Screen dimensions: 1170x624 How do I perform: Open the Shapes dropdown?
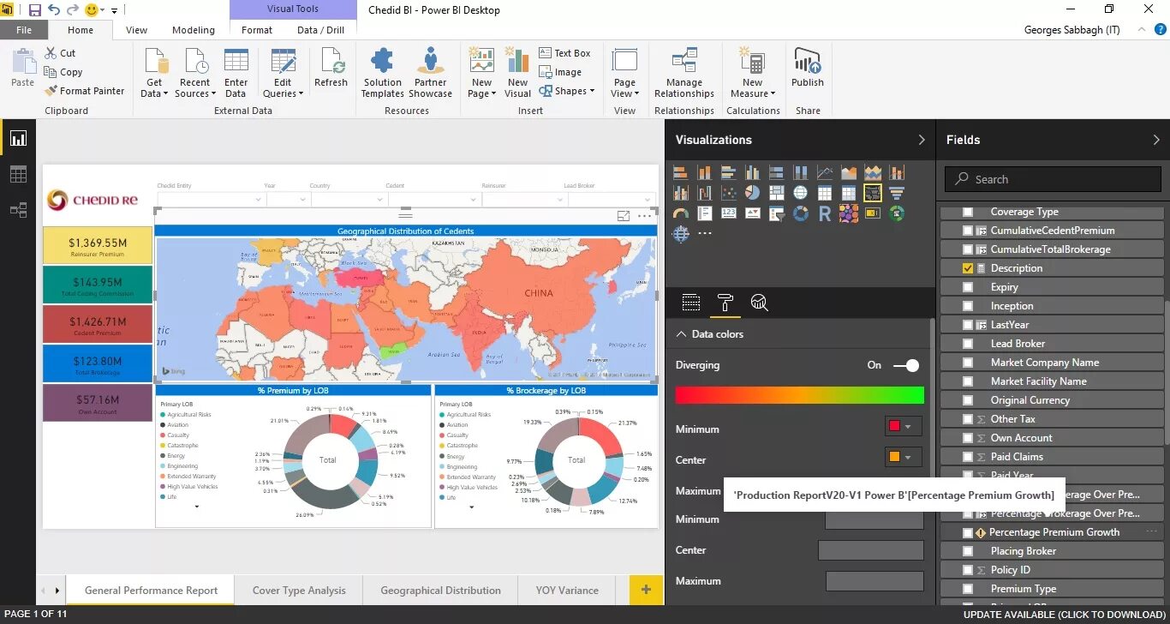point(566,91)
